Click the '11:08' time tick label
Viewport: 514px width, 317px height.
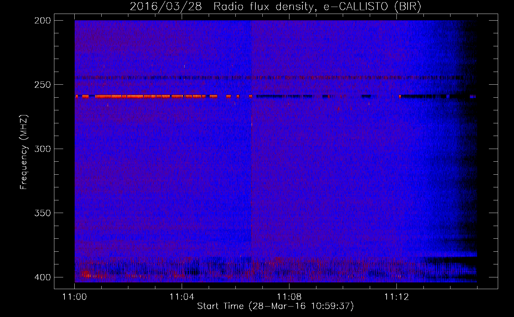(289, 297)
